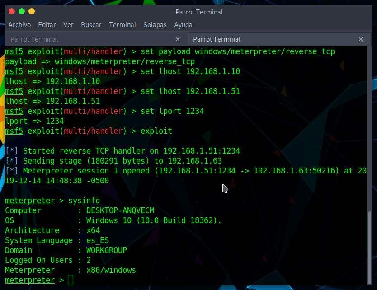
Task: Click the 'set lhost 192.168.1.10' command
Action: click(190, 71)
